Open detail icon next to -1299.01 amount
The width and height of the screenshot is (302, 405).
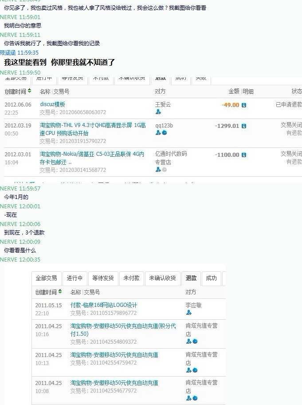pyautogui.click(x=244, y=126)
